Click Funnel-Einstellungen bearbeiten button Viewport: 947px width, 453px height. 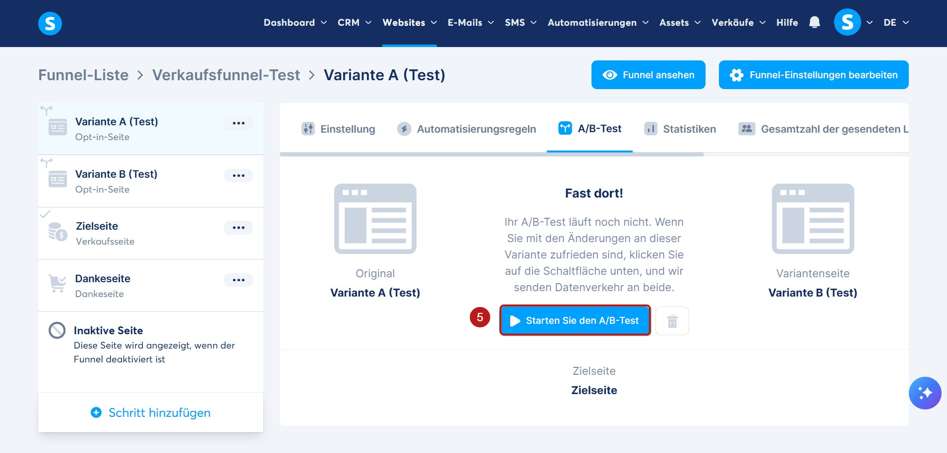(814, 75)
